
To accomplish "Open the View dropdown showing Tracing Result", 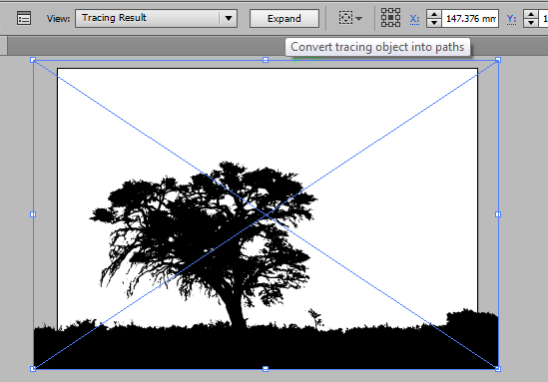I will tap(157, 18).
